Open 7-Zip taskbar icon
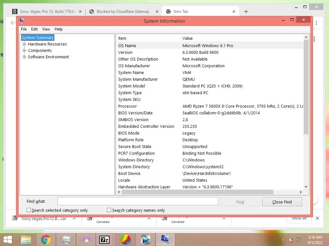Viewport: 329px width, 246px height. coord(104,240)
